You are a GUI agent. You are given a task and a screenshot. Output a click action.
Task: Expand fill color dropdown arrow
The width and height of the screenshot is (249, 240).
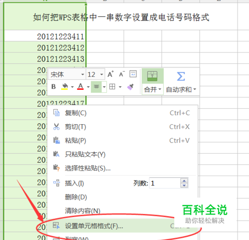click(x=72, y=87)
